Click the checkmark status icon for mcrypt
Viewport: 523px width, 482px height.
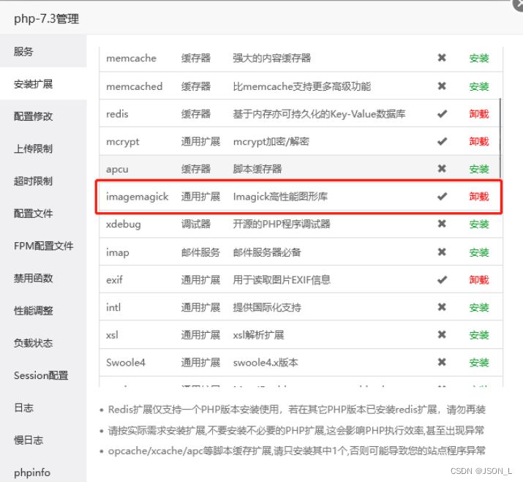[443, 141]
